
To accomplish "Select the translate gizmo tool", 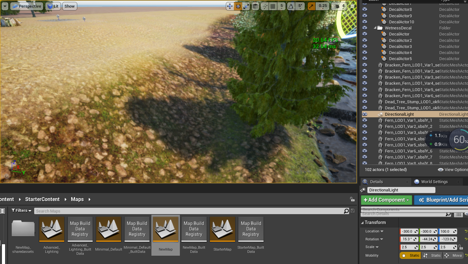I will [x=230, y=6].
